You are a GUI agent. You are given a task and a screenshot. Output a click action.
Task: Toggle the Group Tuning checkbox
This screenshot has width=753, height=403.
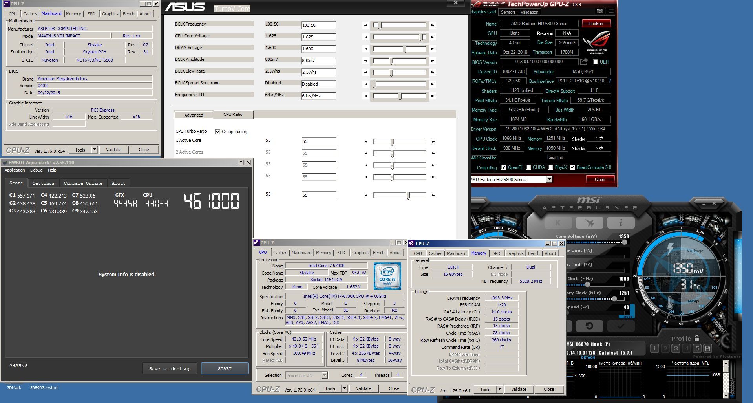[217, 132]
